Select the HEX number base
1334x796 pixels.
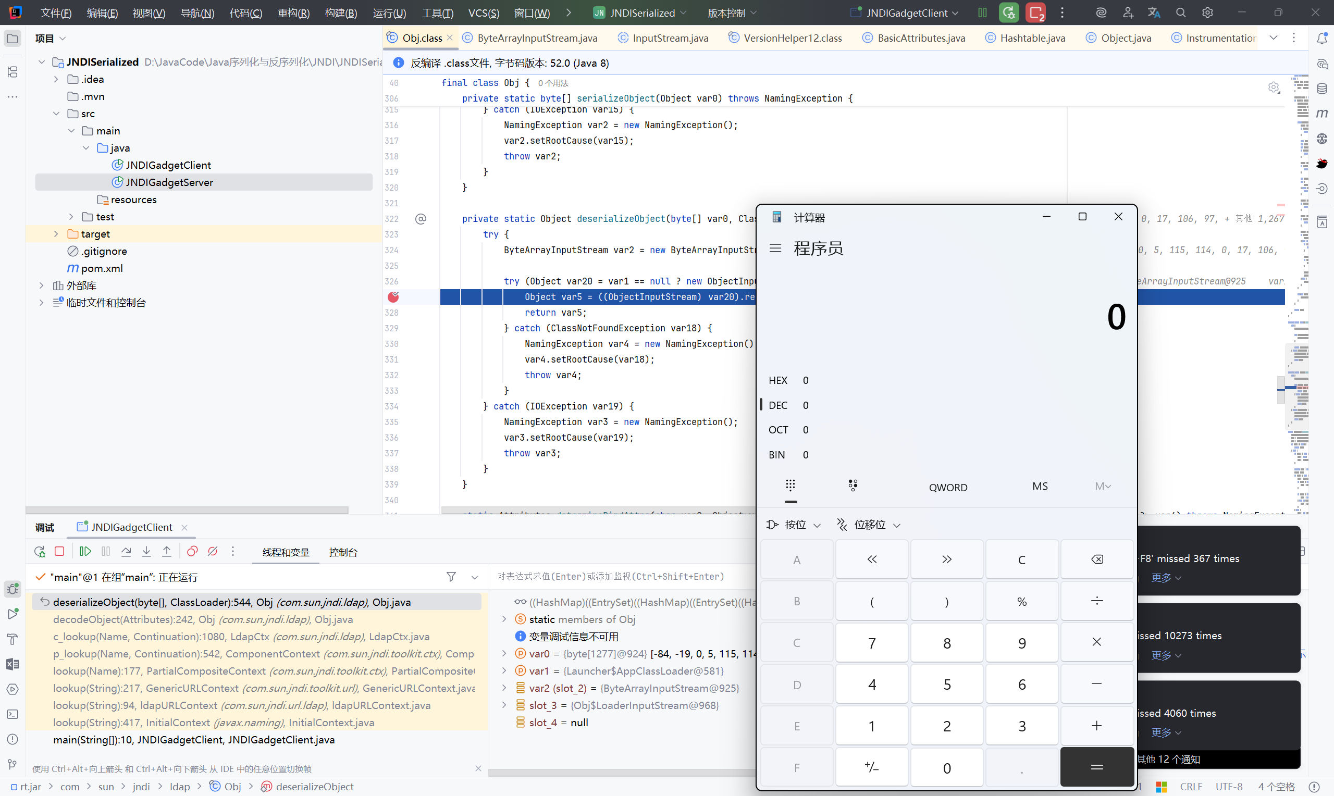778,380
